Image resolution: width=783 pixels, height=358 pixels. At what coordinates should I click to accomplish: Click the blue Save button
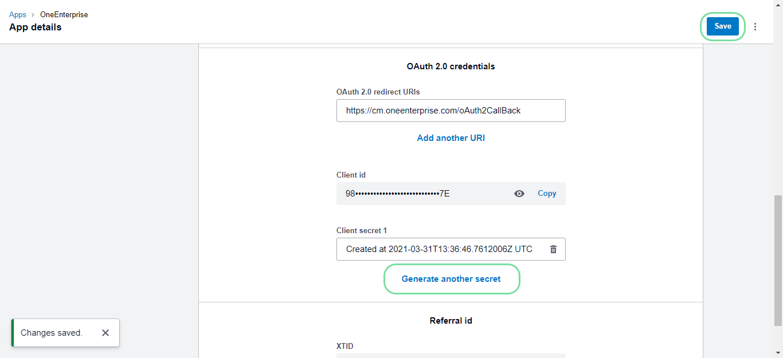pyautogui.click(x=722, y=26)
